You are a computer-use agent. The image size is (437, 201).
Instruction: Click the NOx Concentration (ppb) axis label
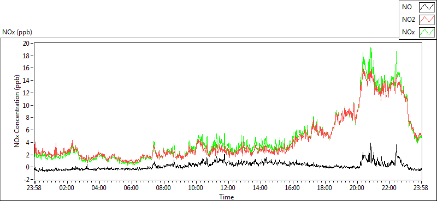(x=17, y=111)
